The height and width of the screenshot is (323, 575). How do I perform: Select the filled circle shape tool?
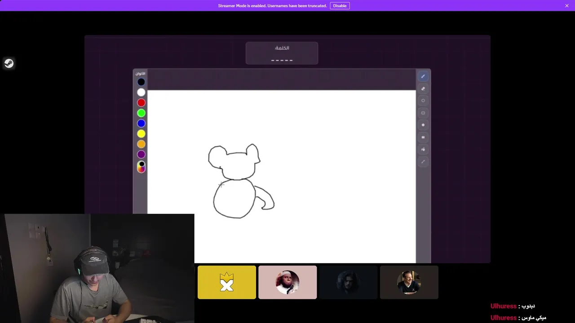tap(423, 125)
